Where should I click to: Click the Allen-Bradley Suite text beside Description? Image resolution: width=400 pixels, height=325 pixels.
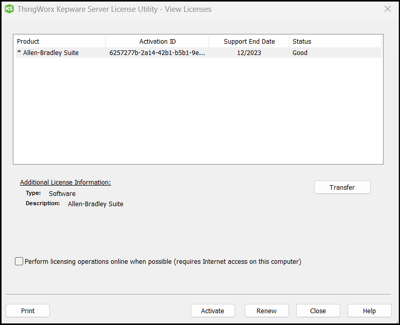point(96,204)
